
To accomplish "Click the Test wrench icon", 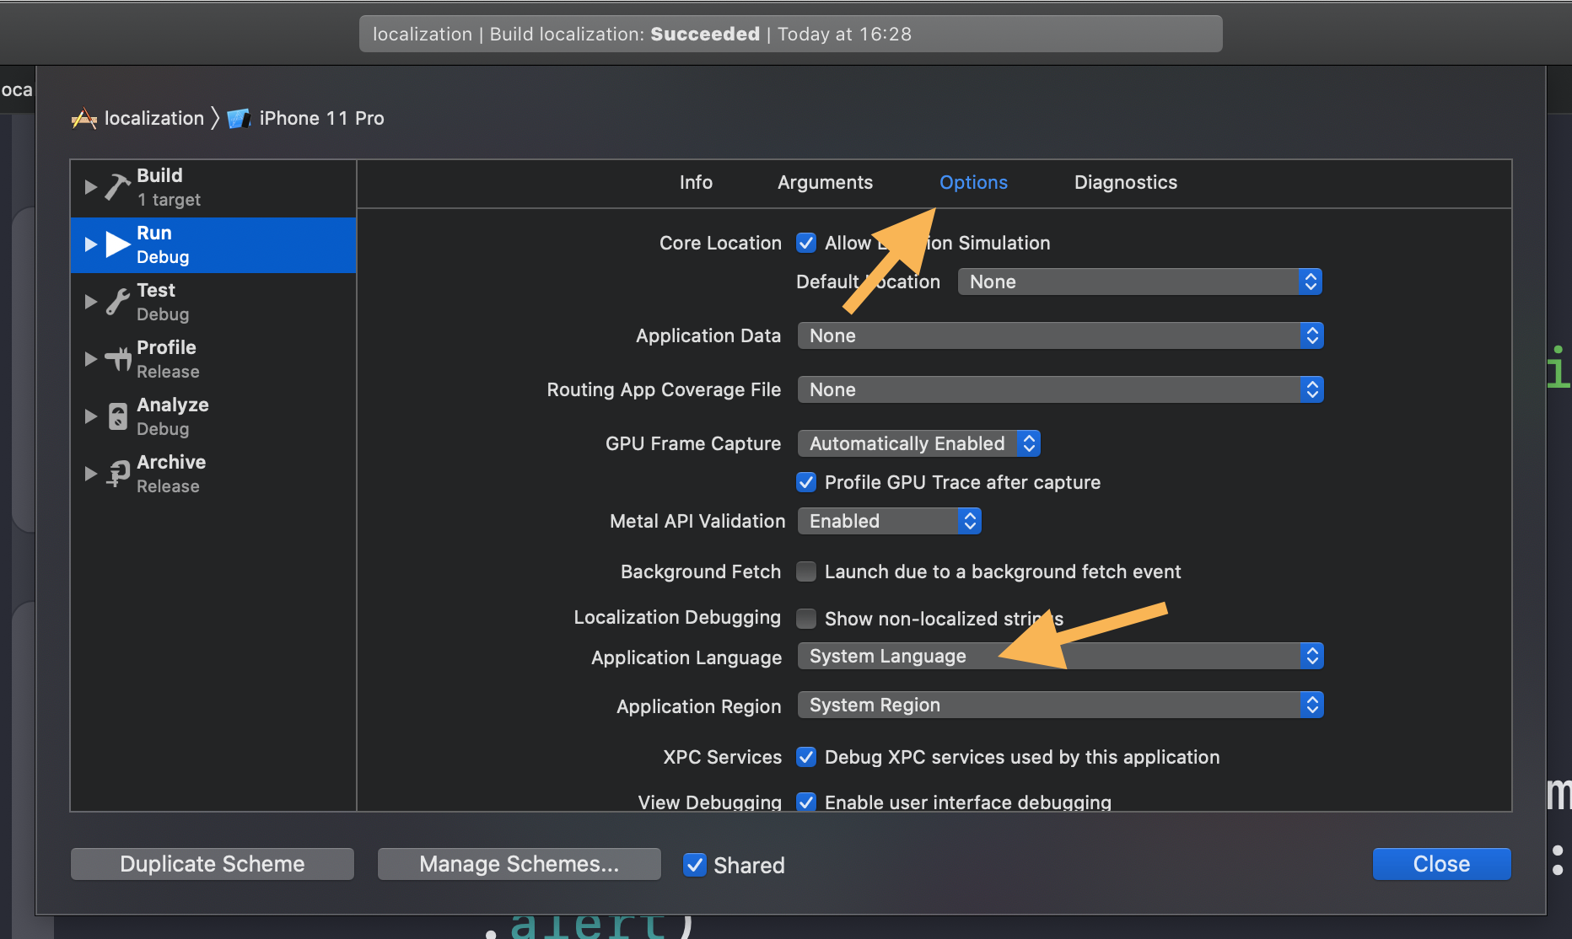I will [118, 301].
